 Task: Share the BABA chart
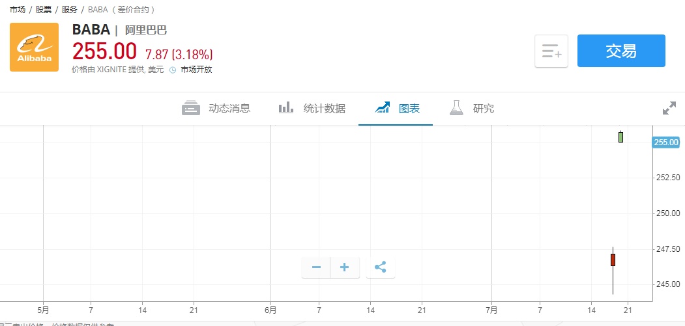tap(381, 267)
